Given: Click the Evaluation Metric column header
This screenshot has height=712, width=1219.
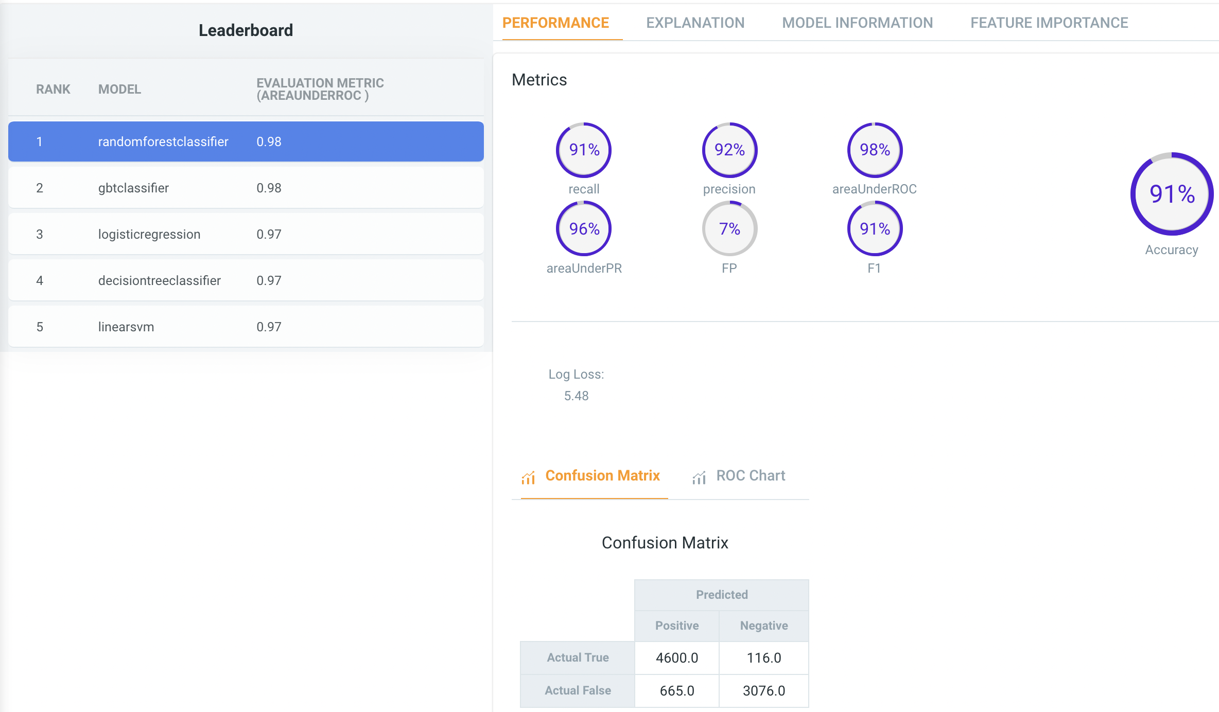Looking at the screenshot, I should (x=320, y=89).
